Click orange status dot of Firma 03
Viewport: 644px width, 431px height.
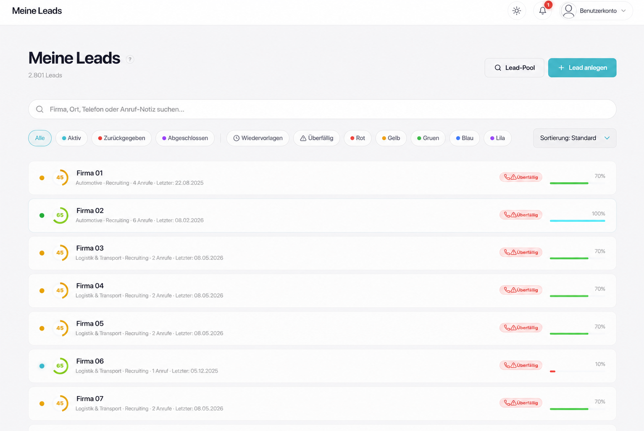pos(42,253)
